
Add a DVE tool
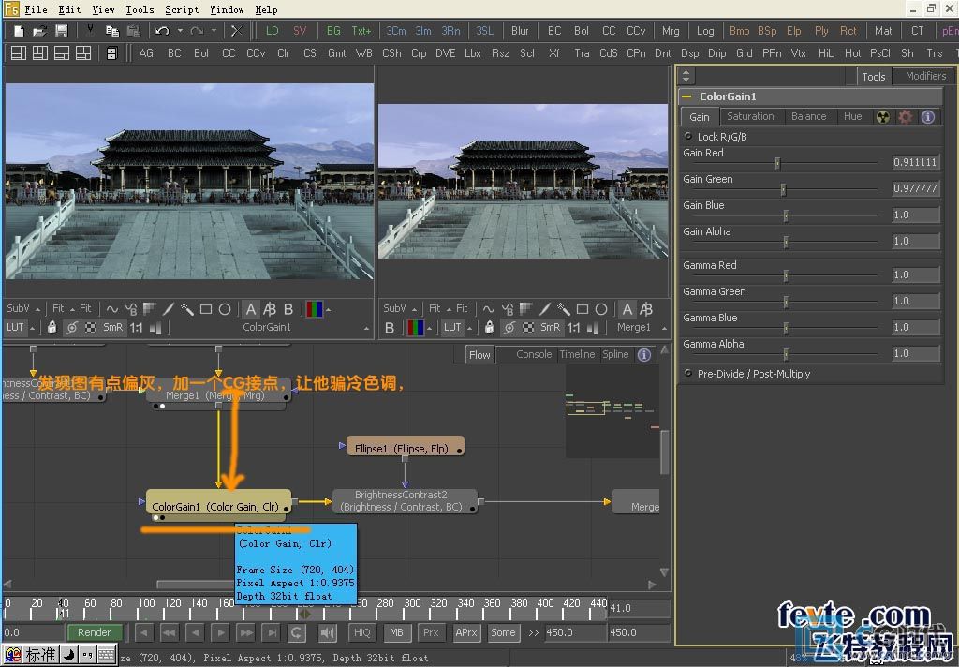coord(445,53)
